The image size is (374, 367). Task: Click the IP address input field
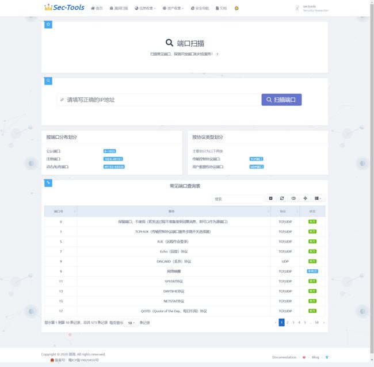[x=158, y=100]
